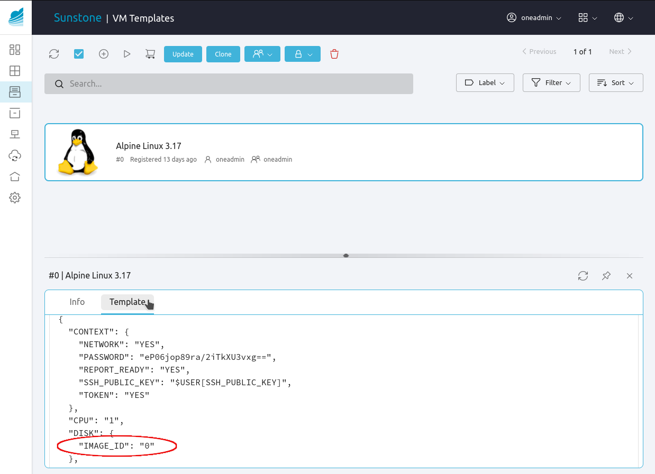Expand the lock dropdown button
This screenshot has width=655, height=474.
click(303, 54)
